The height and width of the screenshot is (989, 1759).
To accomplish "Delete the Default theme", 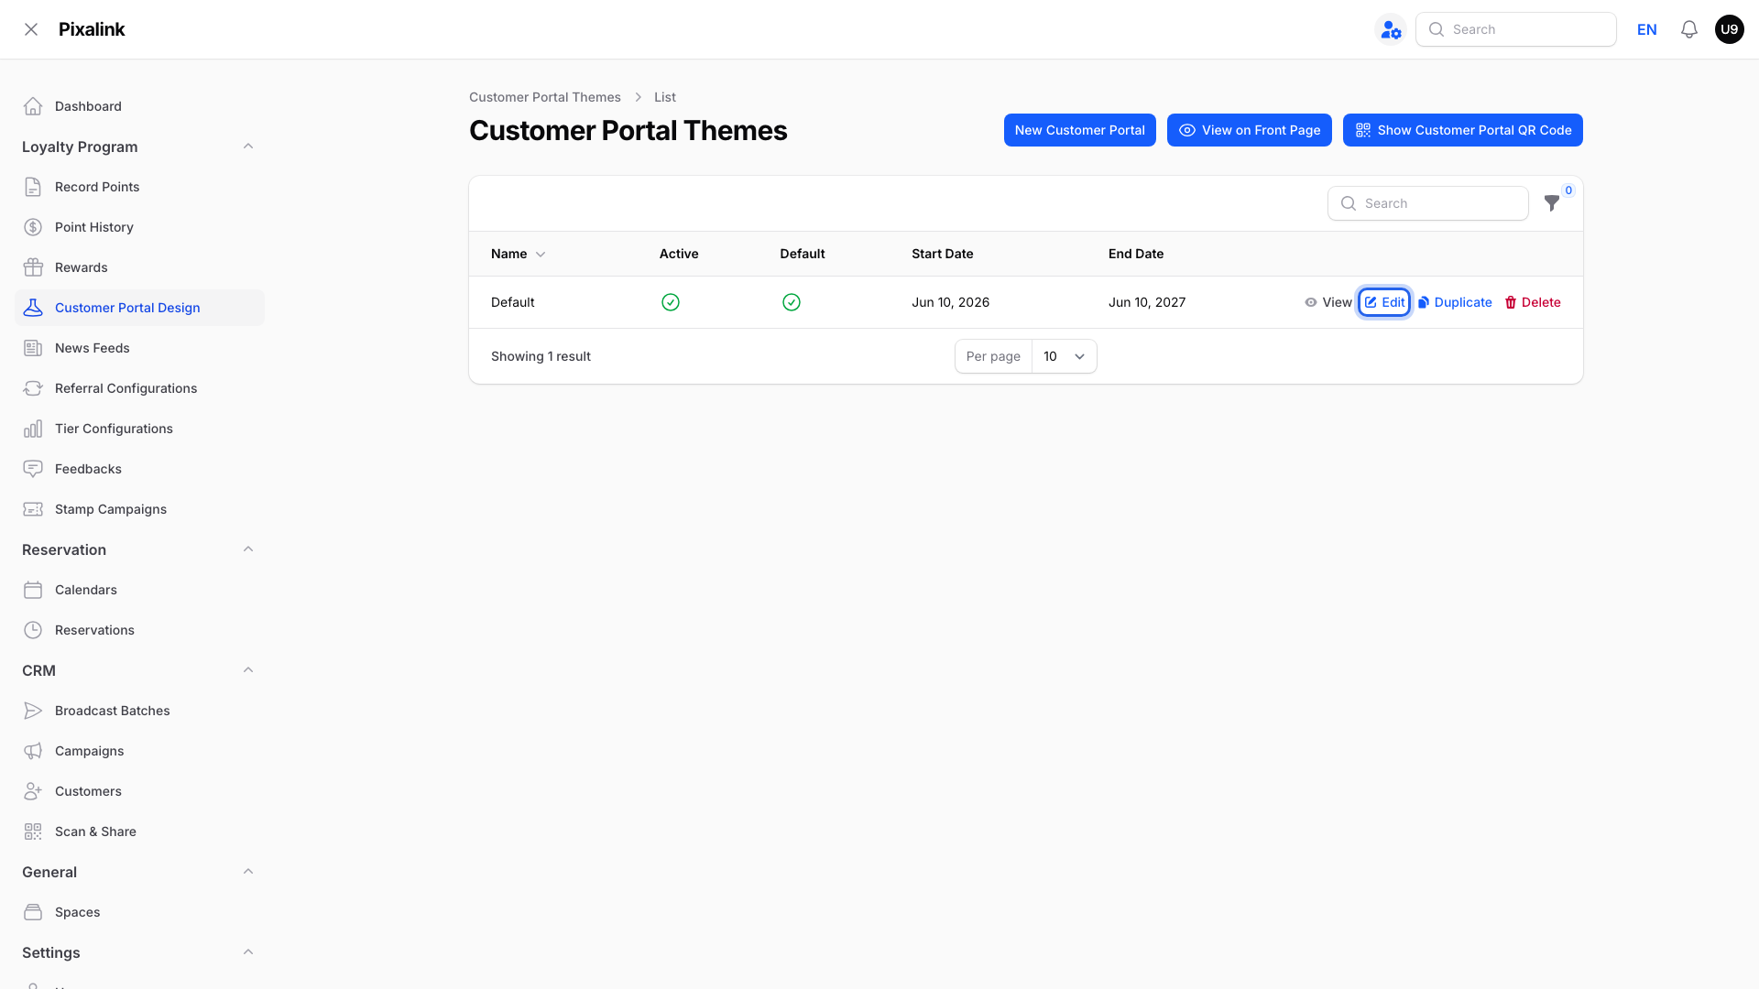I will pyautogui.click(x=1533, y=302).
